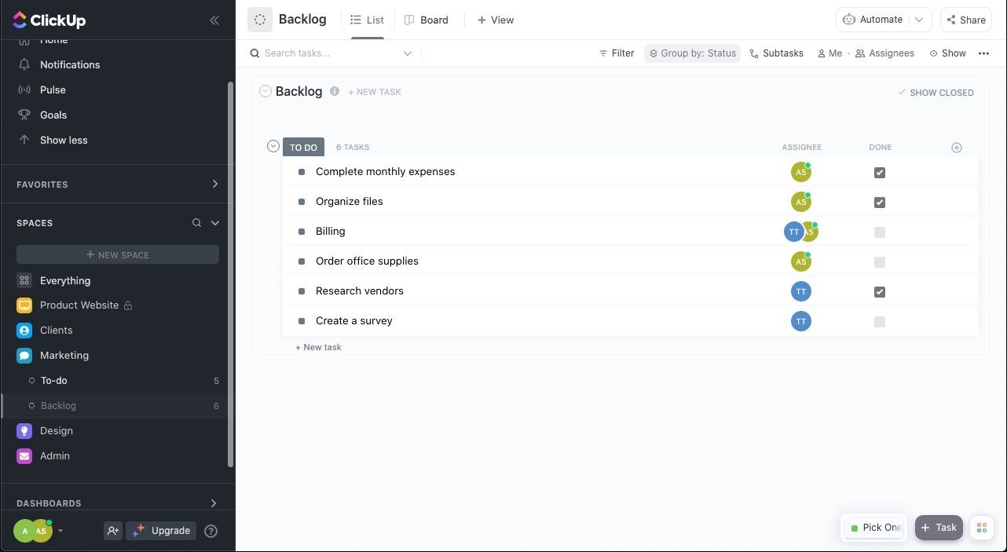Open Pulse from sidebar
Viewport: 1007px width, 552px height.
(x=53, y=90)
